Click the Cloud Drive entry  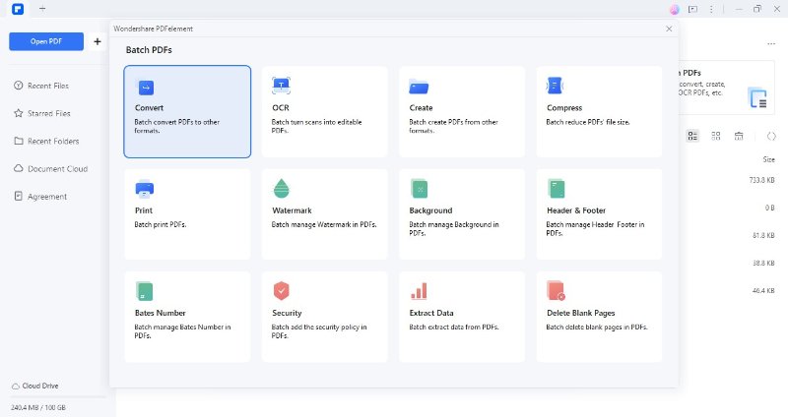[x=35, y=386]
